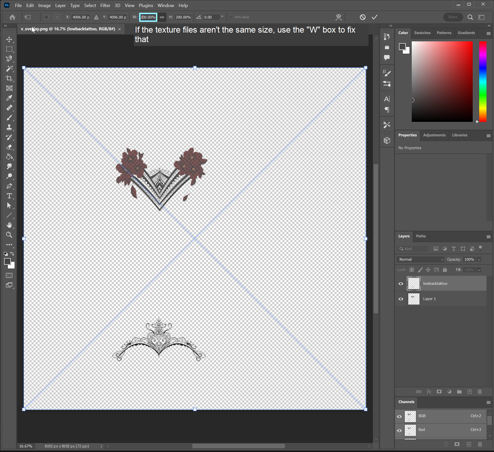The height and width of the screenshot is (452, 494).
Task: Click the hue spectrum slider
Action: 482,81
